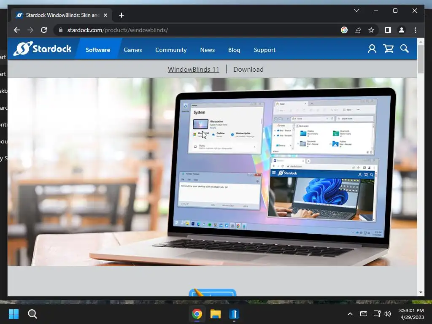
Task: Click the touch keyboard tray icon
Action: [363, 314]
